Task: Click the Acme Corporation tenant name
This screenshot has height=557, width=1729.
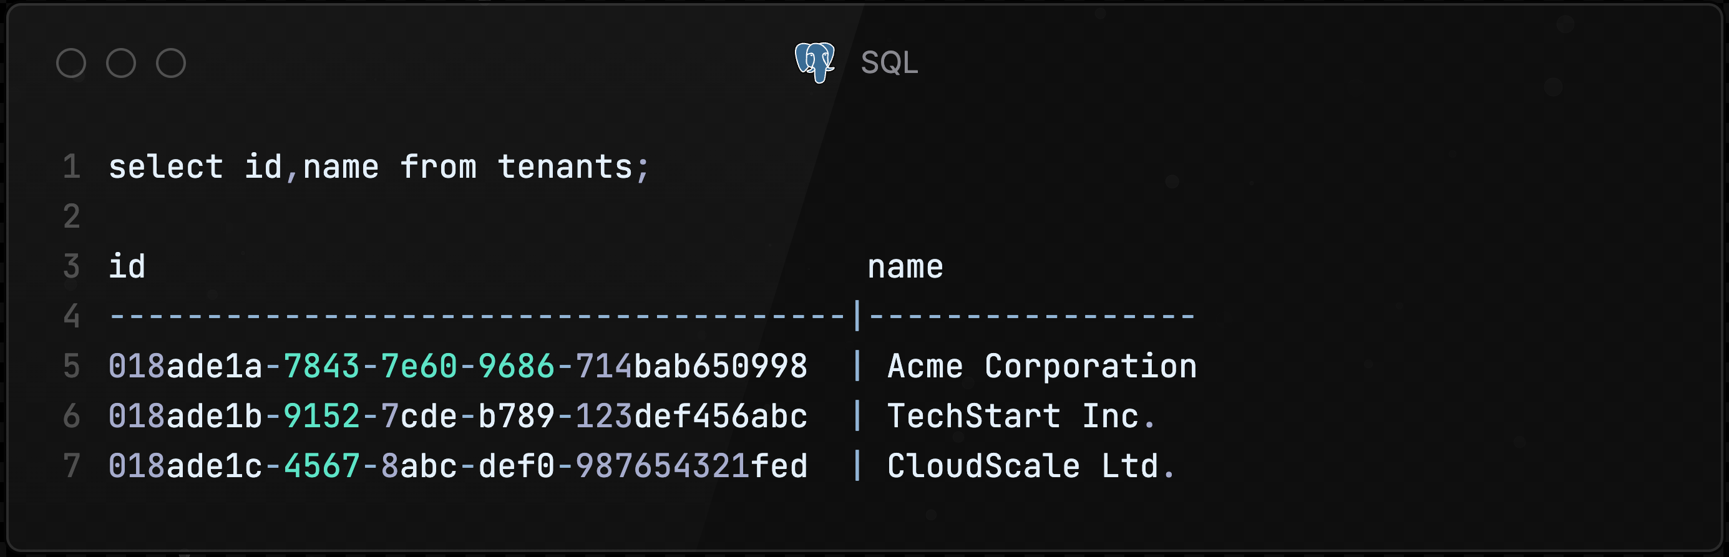Action: pos(1041,366)
